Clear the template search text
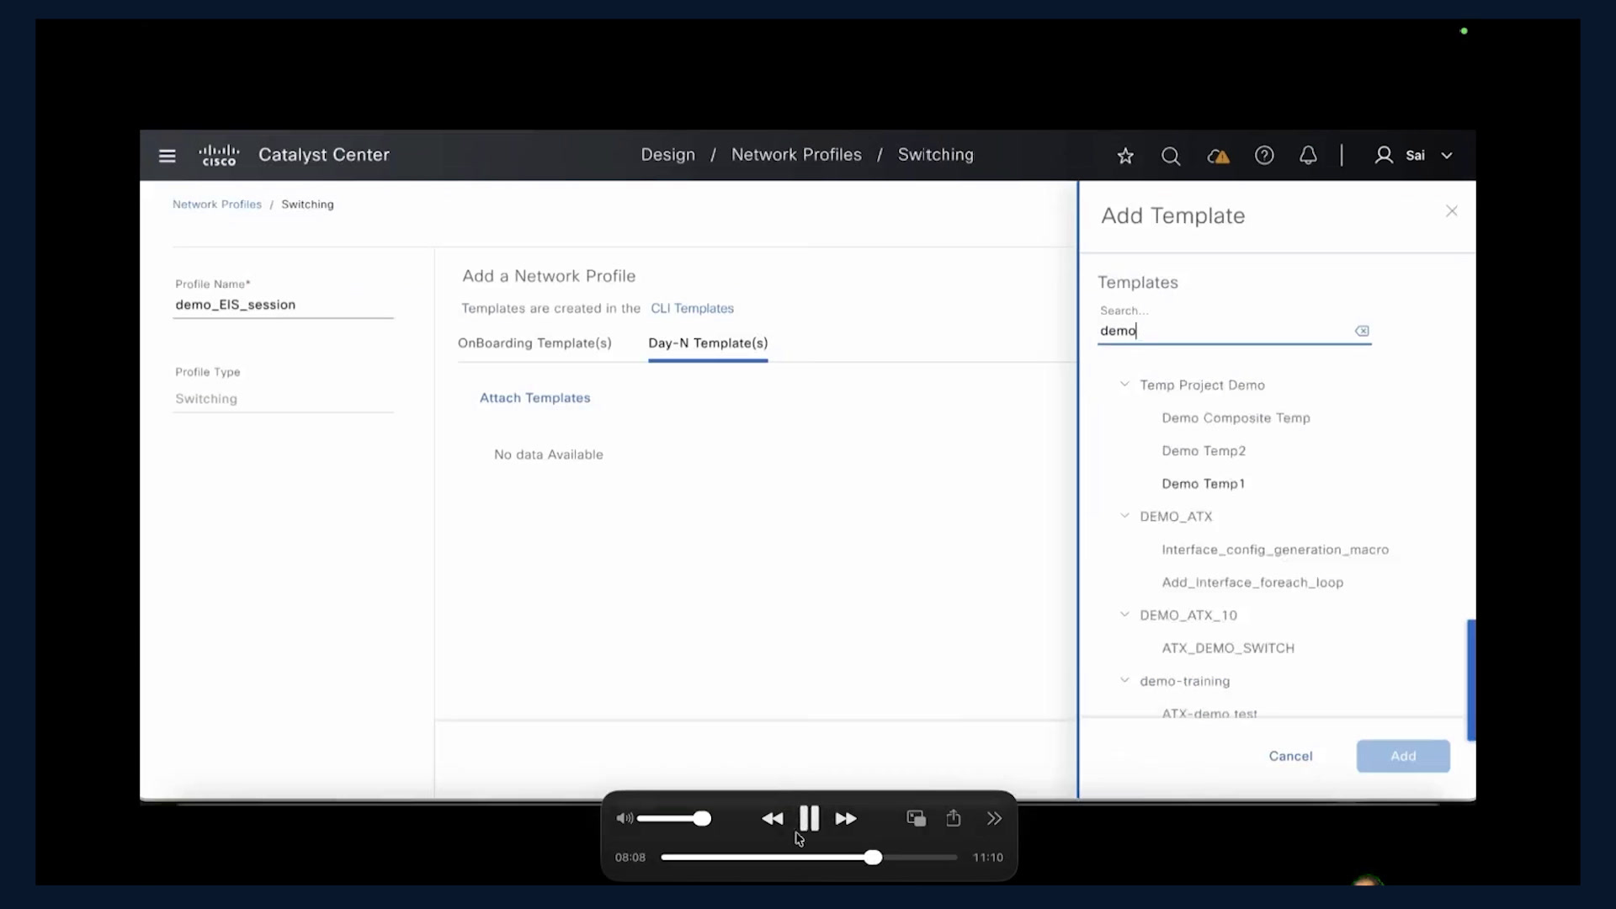Image resolution: width=1616 pixels, height=909 pixels. point(1362,331)
